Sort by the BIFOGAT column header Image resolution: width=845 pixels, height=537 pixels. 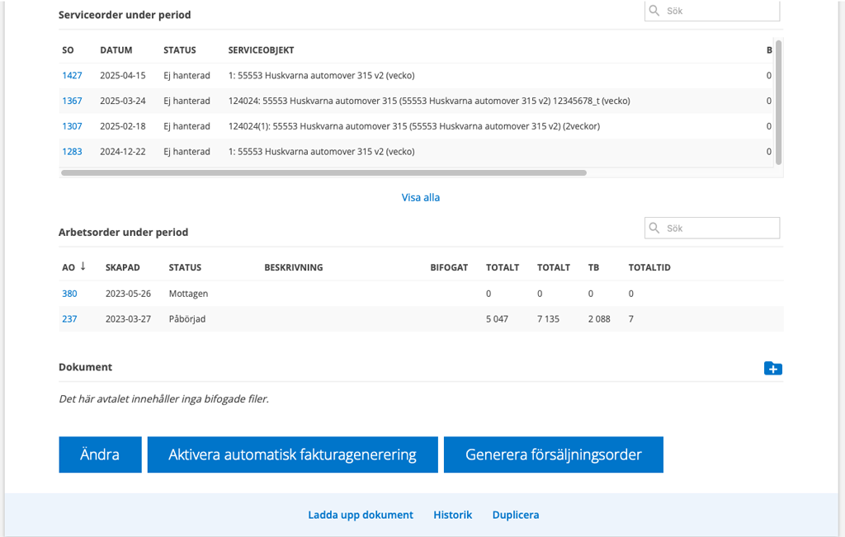coord(449,268)
